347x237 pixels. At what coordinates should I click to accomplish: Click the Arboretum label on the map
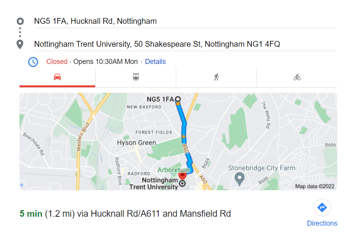[x=173, y=170]
